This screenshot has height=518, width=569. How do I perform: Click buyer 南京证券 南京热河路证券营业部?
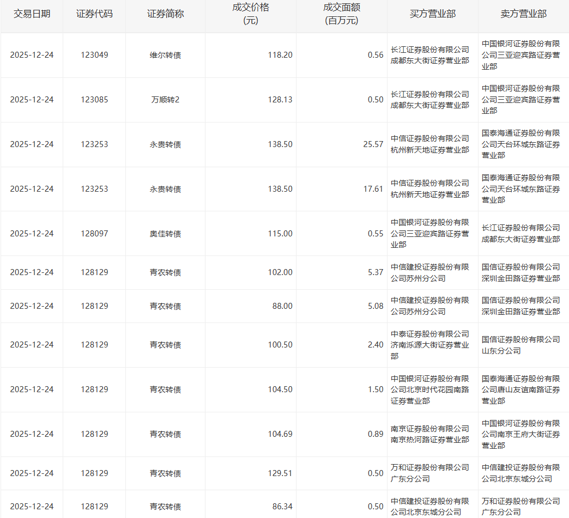tap(430, 434)
